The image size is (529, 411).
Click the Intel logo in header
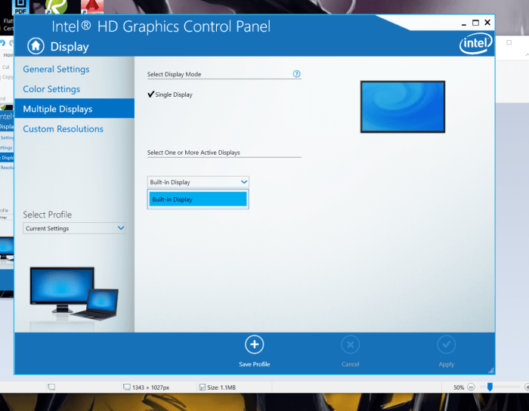coord(475,44)
